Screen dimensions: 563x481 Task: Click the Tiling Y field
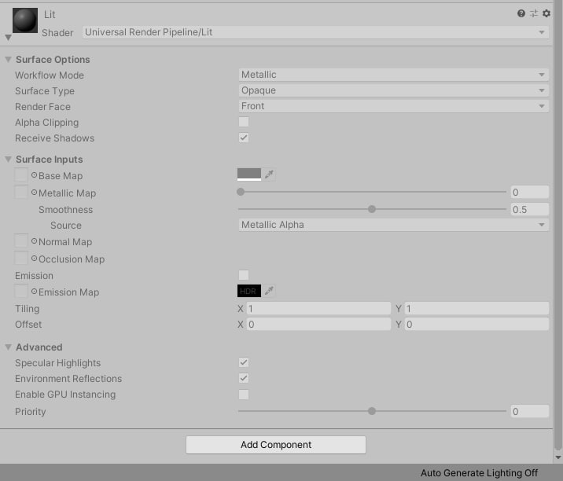click(x=477, y=309)
